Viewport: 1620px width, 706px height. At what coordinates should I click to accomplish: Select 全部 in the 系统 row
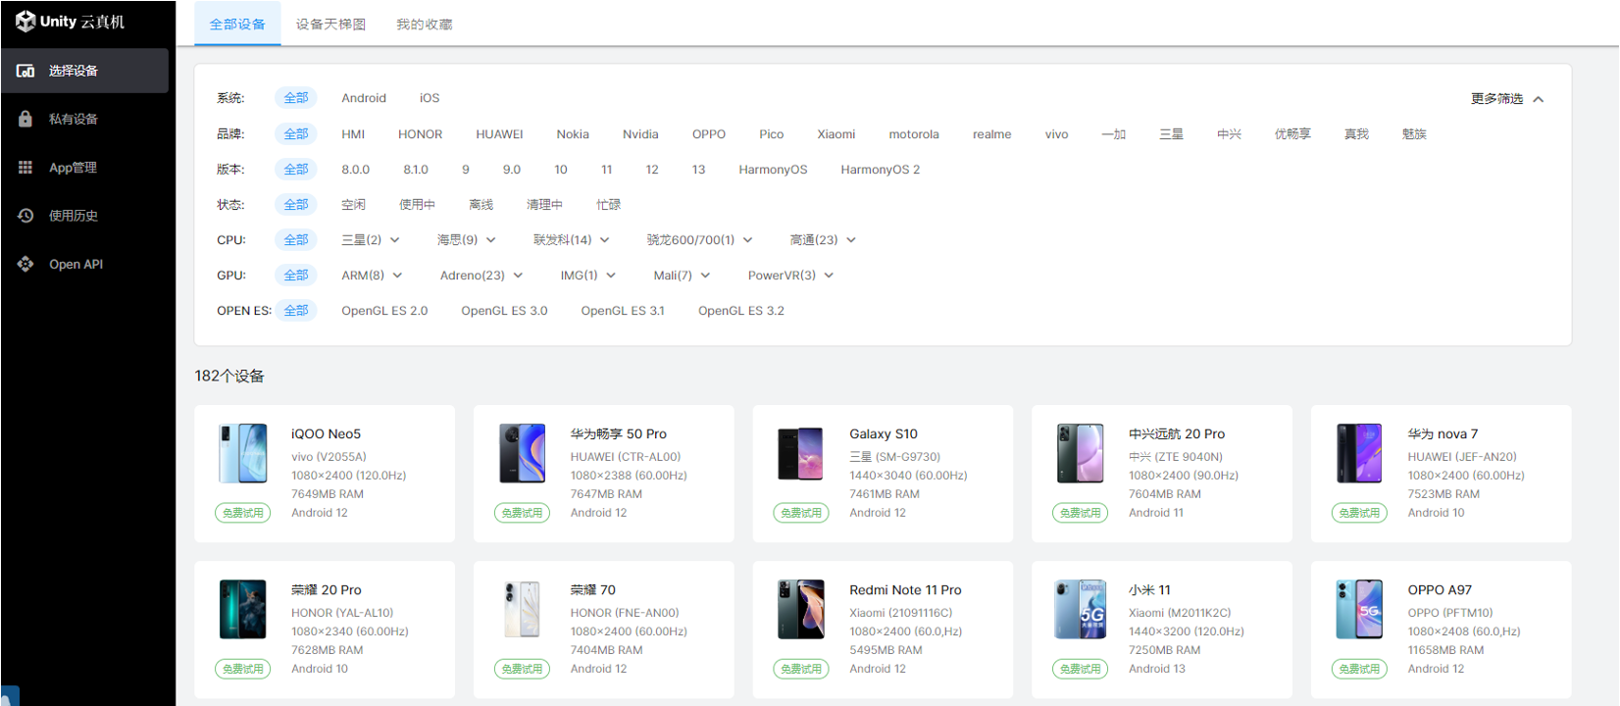(296, 98)
